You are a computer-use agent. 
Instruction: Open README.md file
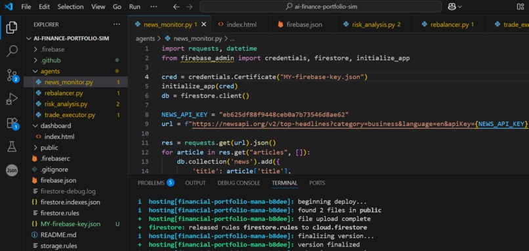point(58,235)
